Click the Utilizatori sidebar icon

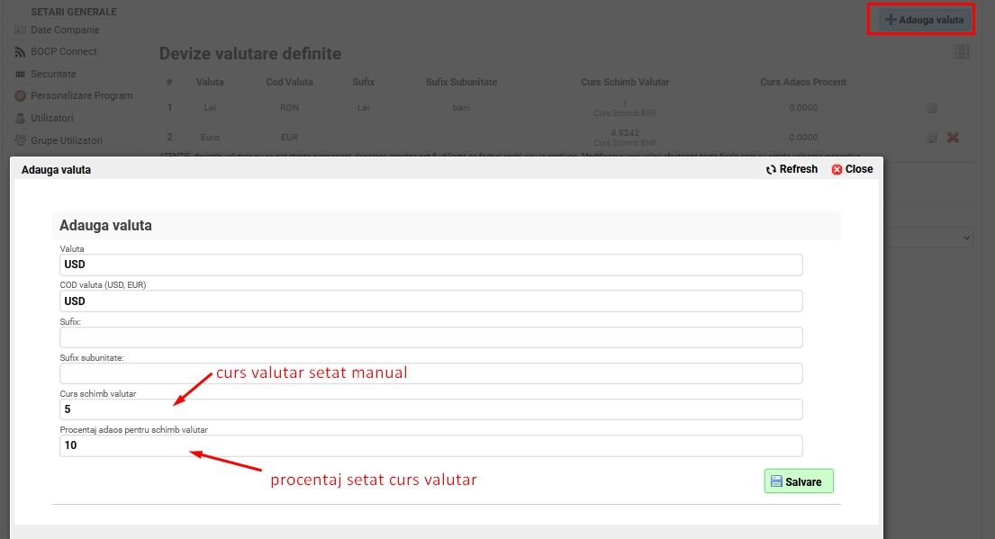[x=21, y=118]
